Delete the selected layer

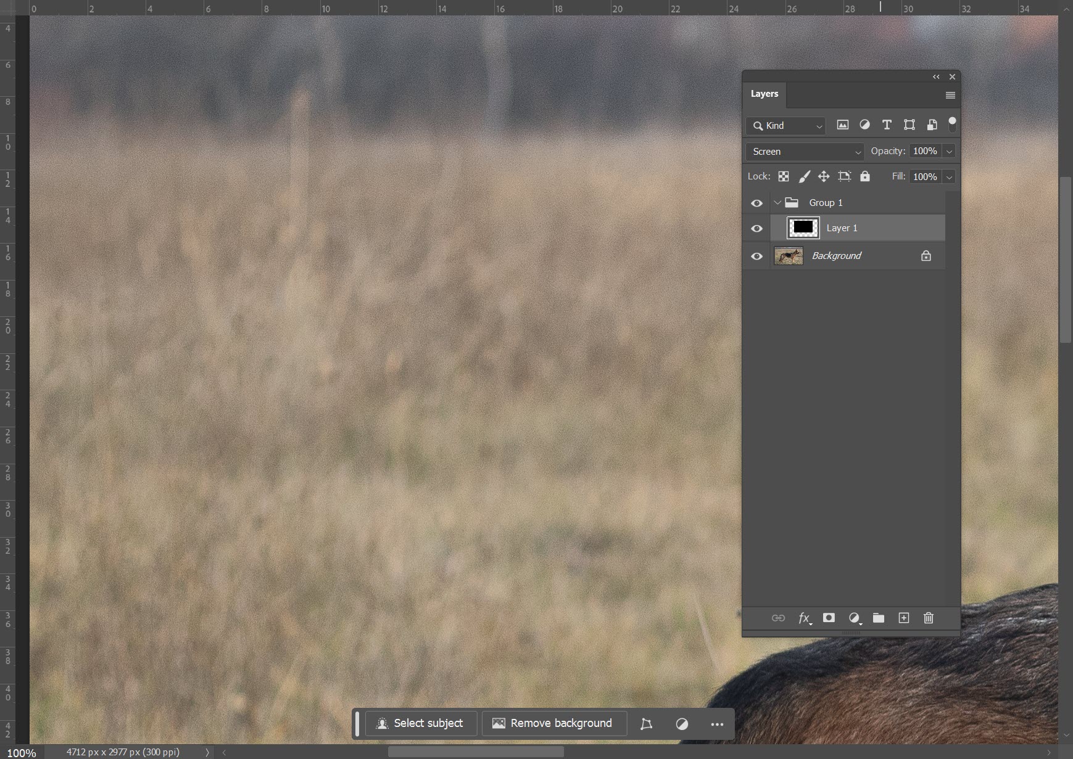pos(928,618)
